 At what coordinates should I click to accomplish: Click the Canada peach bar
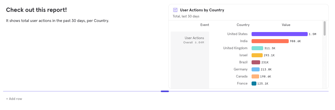pyautogui.click(x=255, y=76)
